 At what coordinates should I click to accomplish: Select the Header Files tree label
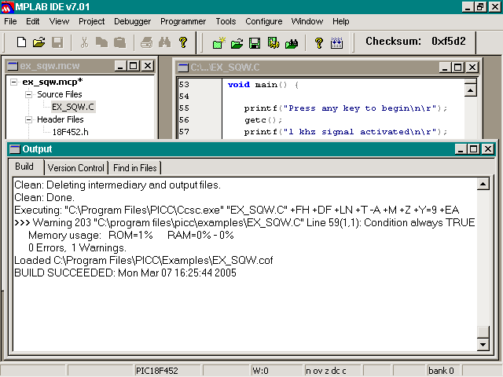pyautogui.click(x=61, y=119)
